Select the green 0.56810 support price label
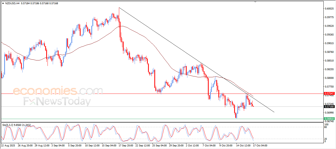Viewport: 336px width, 149px height. click(329, 119)
